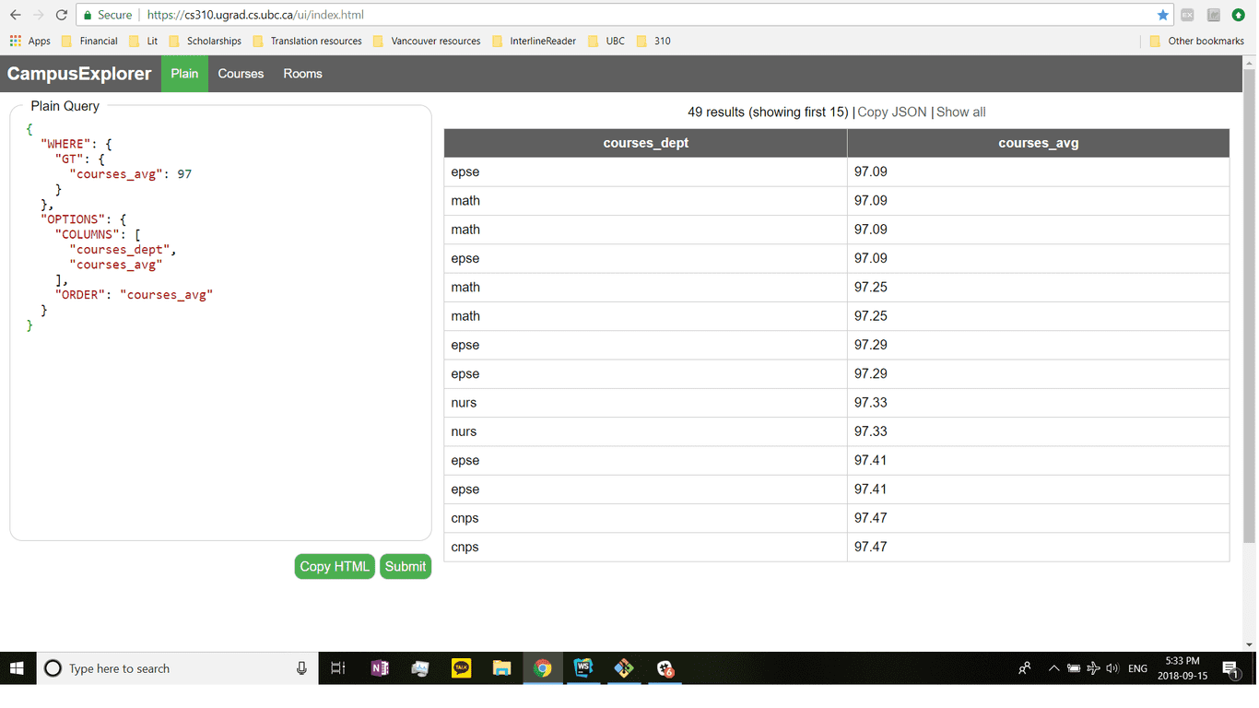Open the Other bookmarks folder
This screenshot has height=708, width=1259.
1196,41
